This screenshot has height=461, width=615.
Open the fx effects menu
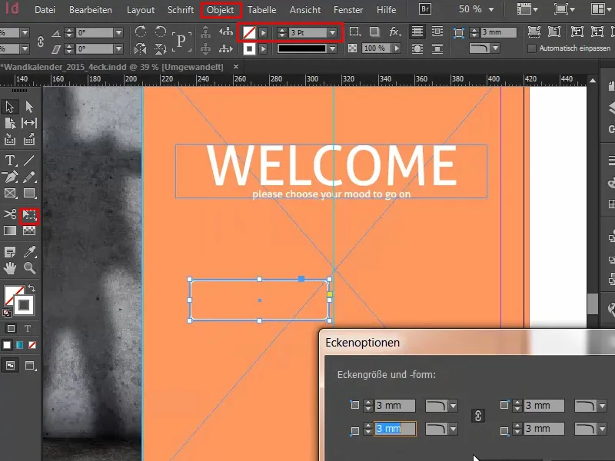(x=394, y=32)
